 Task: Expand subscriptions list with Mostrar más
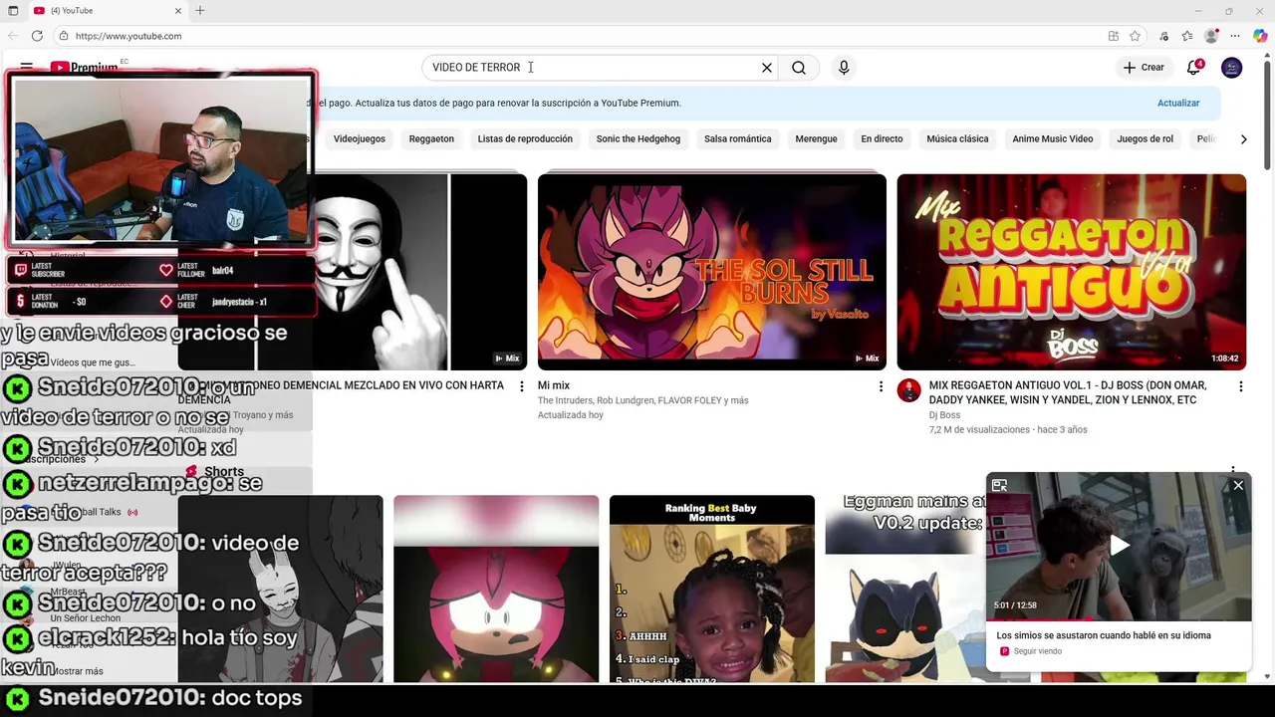click(x=78, y=671)
